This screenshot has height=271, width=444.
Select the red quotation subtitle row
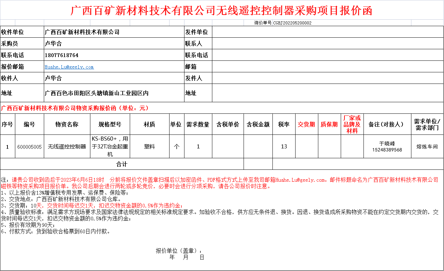point(221,108)
